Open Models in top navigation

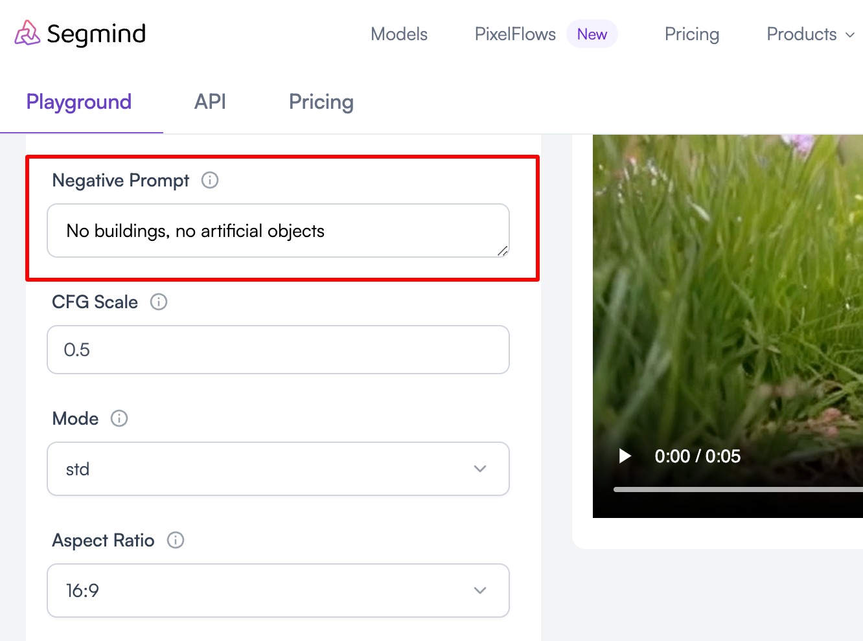click(399, 34)
